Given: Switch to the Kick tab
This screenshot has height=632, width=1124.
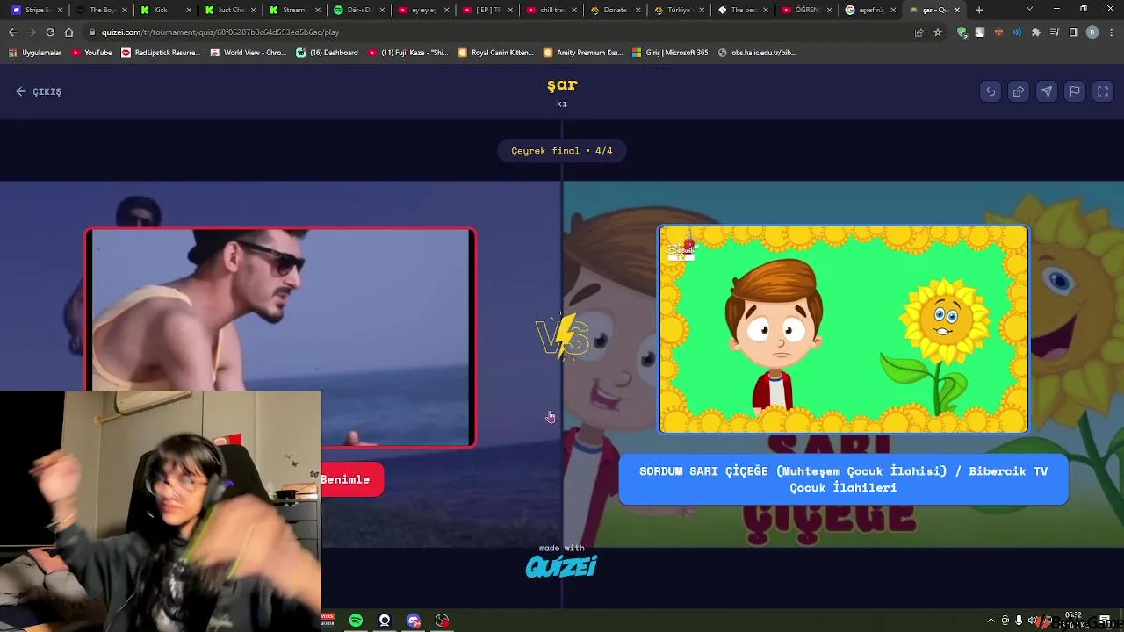Looking at the screenshot, I should point(166,10).
